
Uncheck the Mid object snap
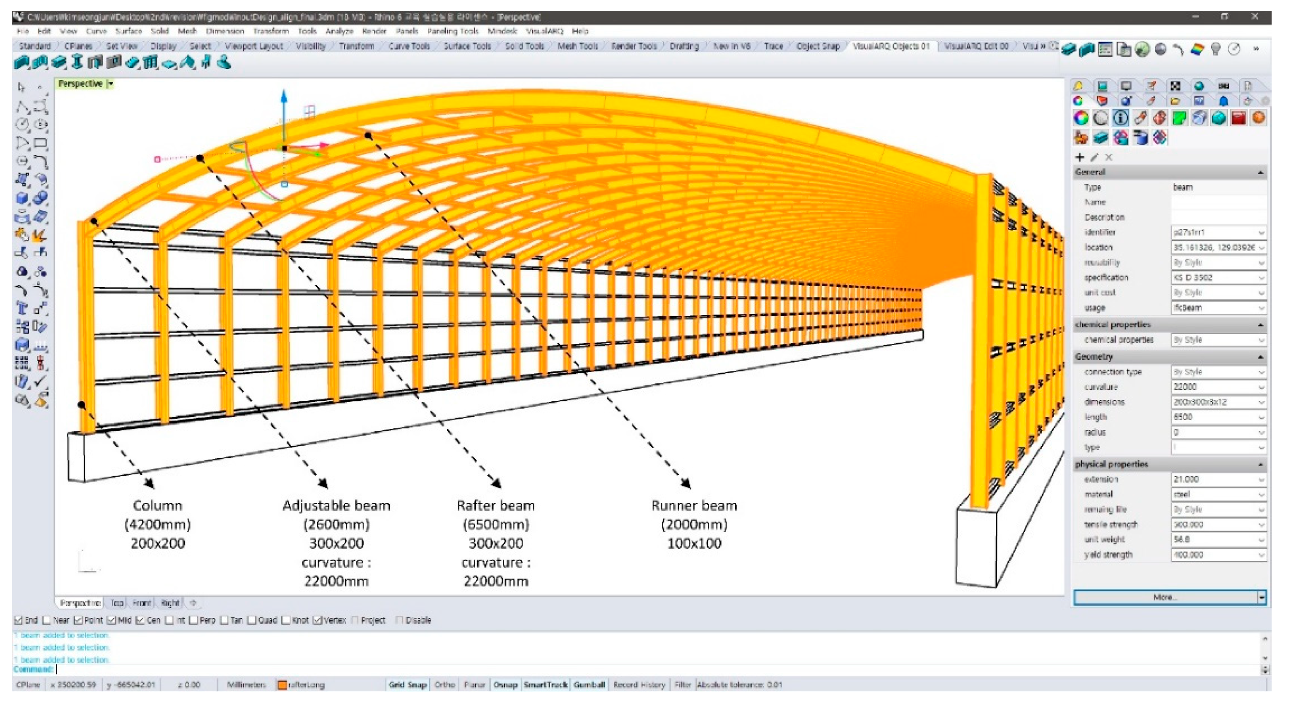[111, 620]
